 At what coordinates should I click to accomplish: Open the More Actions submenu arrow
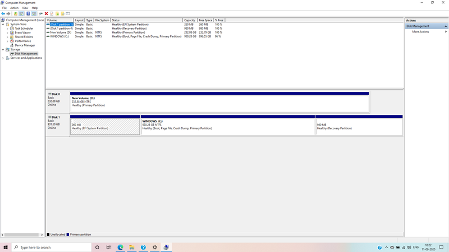(x=446, y=32)
